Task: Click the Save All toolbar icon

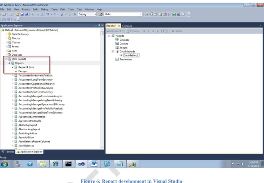Action: tap(26, 14)
